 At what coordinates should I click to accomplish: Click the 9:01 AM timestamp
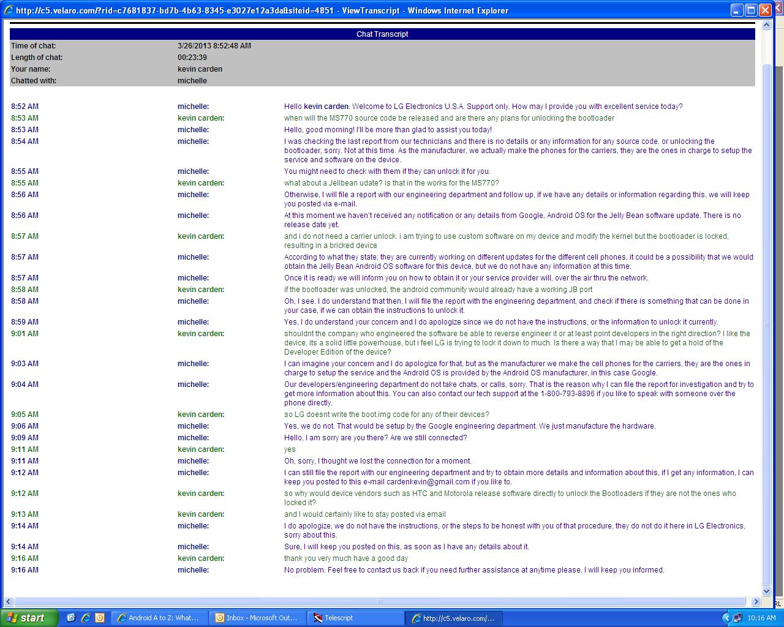pyautogui.click(x=24, y=334)
